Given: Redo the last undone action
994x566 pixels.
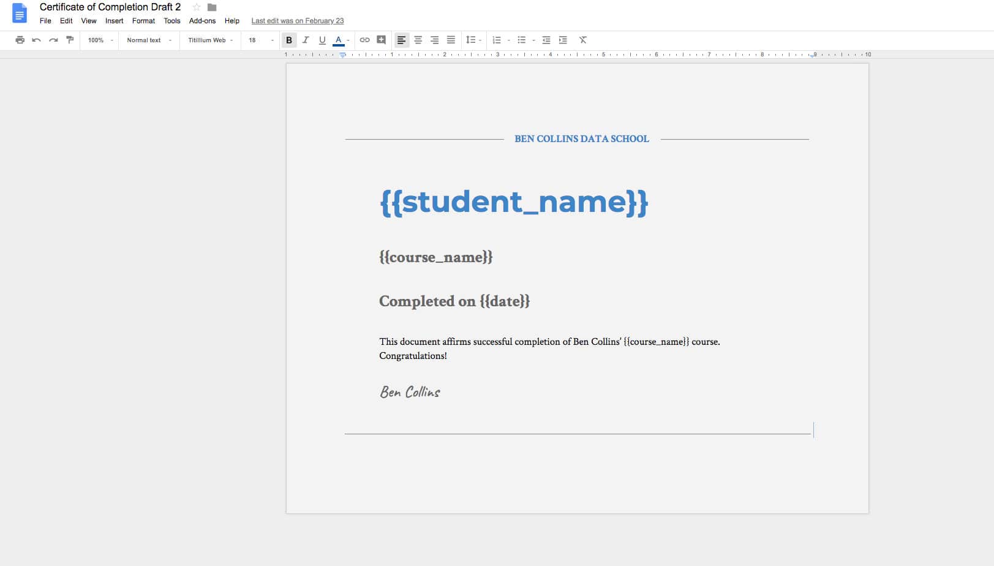Looking at the screenshot, I should (53, 40).
